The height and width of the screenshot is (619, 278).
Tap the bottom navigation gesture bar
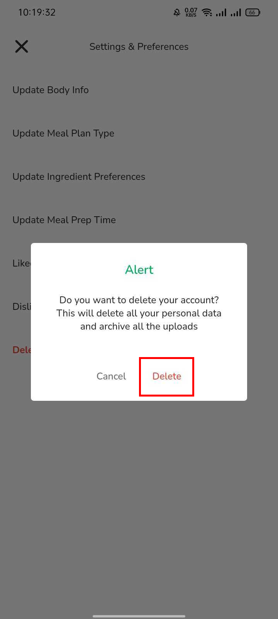pyautogui.click(x=139, y=616)
